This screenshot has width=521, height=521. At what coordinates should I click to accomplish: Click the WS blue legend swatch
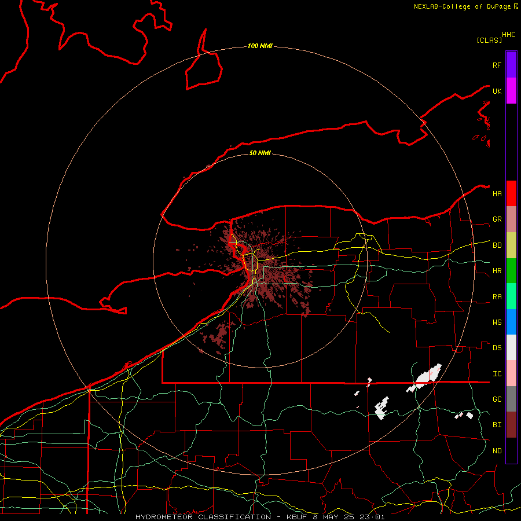pos(511,322)
